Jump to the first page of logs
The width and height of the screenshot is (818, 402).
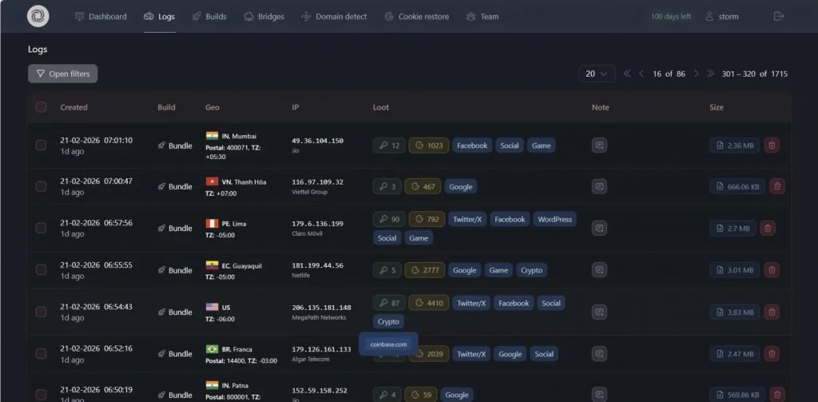[626, 74]
